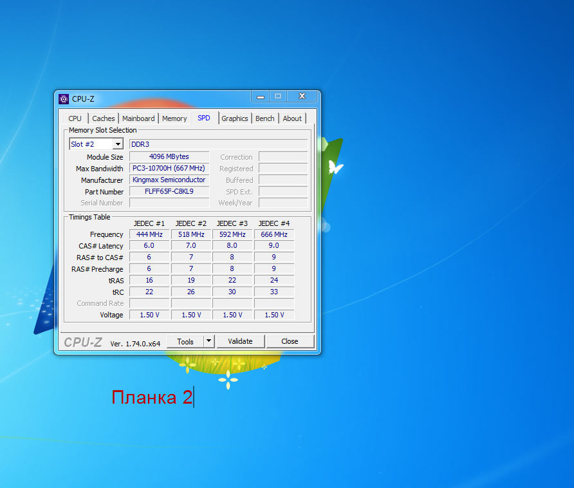Open the Caches tab
The height and width of the screenshot is (488, 574).
point(104,118)
